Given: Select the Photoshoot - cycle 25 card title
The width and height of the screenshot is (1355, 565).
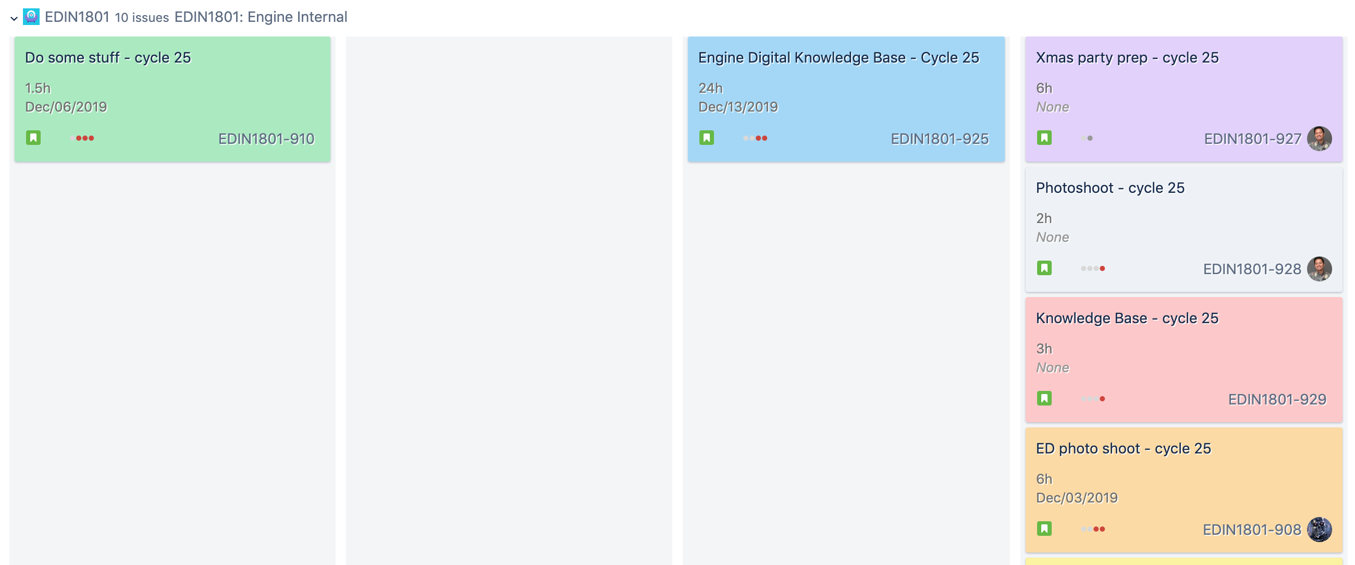Looking at the screenshot, I should tap(1110, 188).
